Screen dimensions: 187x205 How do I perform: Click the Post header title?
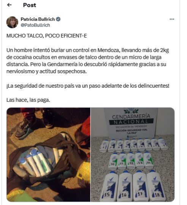pos(29,5)
